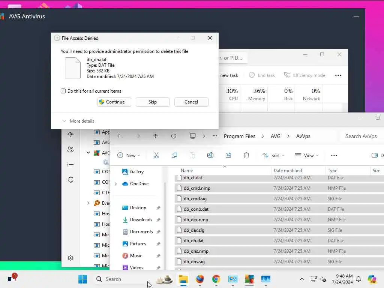Screen dimensions: 384x288
Task: Rename using the toolbar rename icon
Action: coord(210,156)
